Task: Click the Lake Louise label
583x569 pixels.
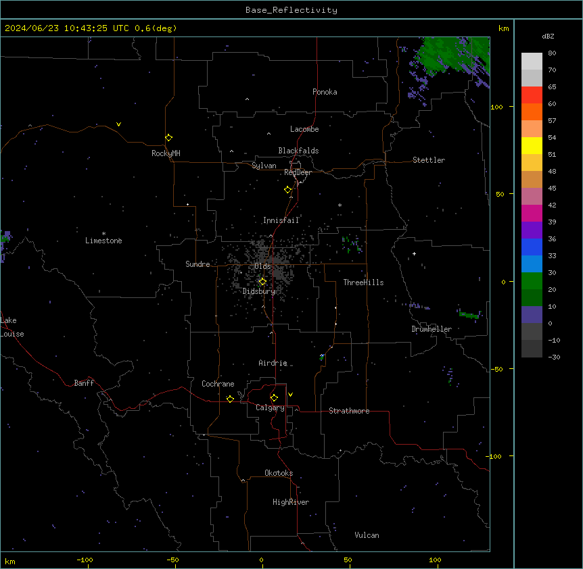Action: coord(12,327)
